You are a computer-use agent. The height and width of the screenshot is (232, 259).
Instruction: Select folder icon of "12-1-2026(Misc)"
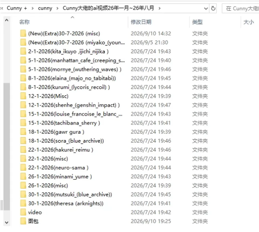click(23, 96)
